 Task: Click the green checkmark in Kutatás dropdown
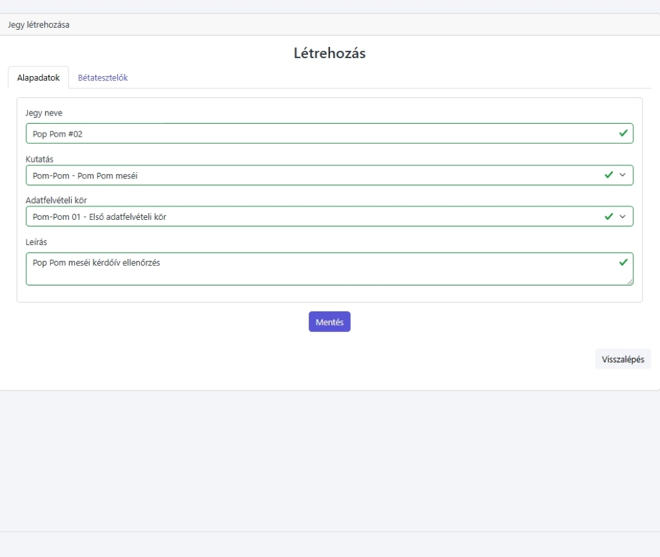(608, 175)
